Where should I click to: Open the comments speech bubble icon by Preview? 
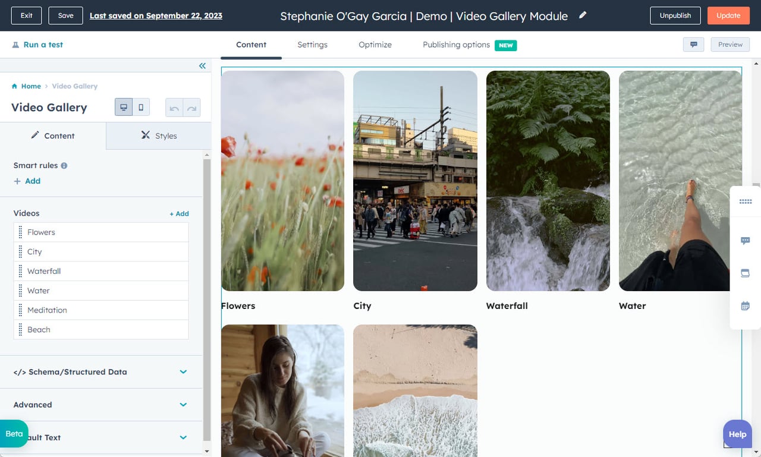click(x=694, y=45)
